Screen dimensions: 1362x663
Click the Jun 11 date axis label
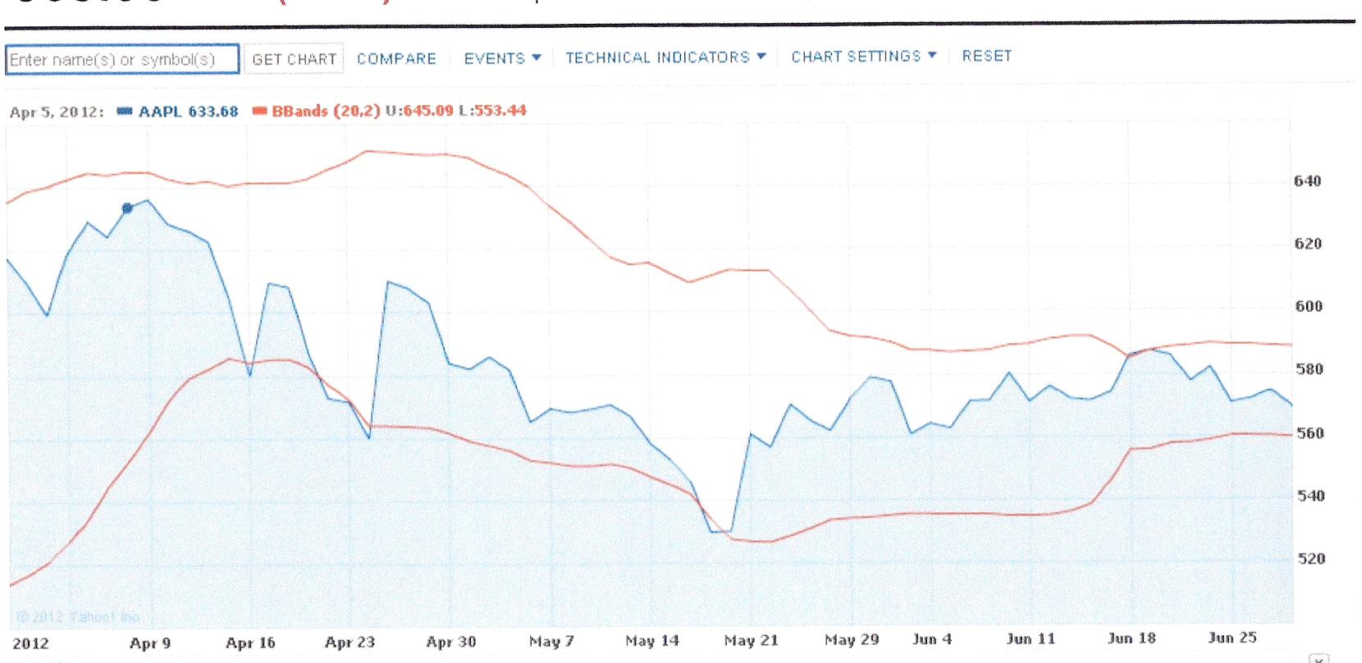point(1031,639)
